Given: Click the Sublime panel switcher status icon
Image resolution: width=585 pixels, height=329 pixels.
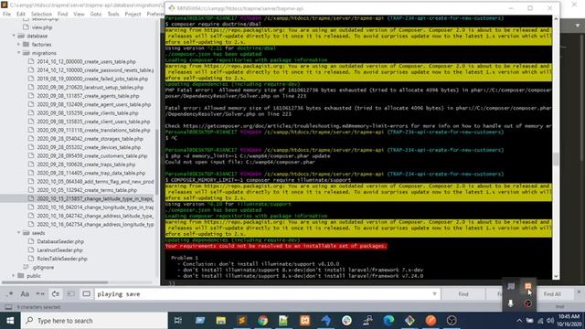Looking at the screenshot, I should (x=8, y=307).
